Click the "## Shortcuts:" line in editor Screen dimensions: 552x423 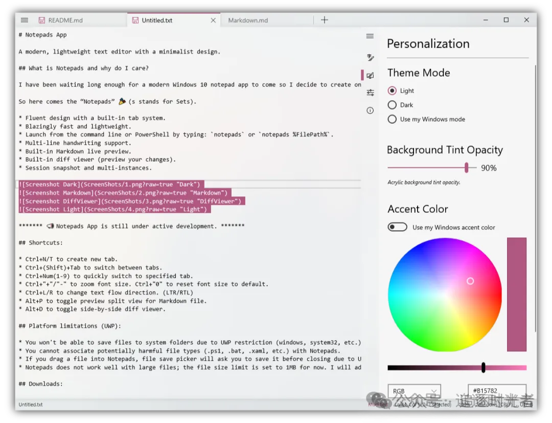pos(41,242)
